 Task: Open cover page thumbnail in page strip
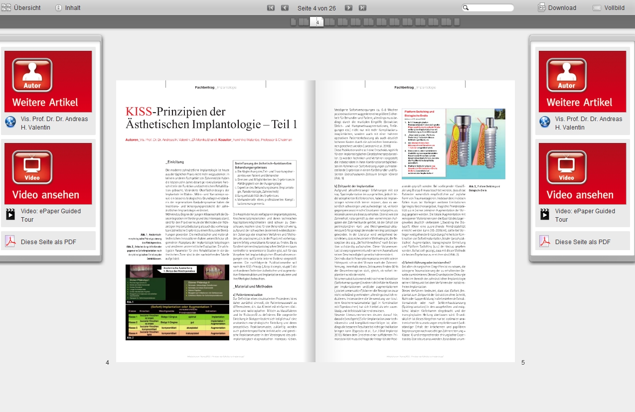tap(294, 22)
